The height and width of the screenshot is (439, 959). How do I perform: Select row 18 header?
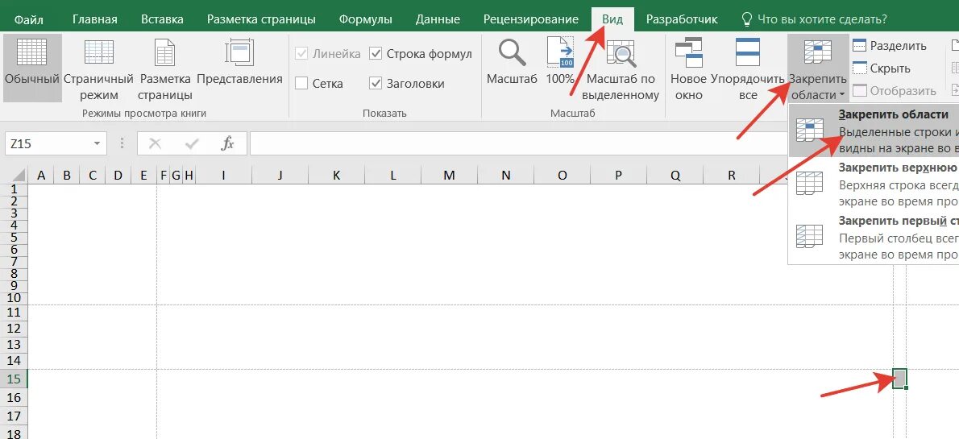(14, 433)
